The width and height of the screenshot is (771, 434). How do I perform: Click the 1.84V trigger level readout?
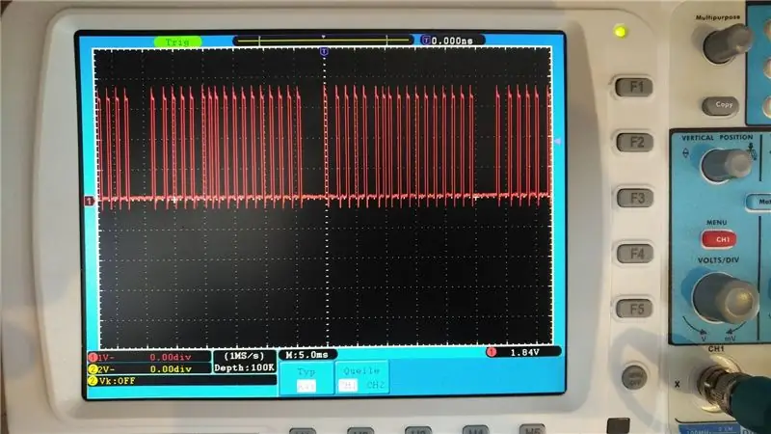pos(523,352)
